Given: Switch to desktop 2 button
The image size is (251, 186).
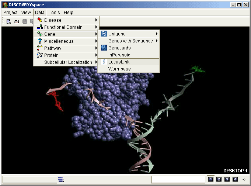Looking at the screenshot, I should point(219,179).
